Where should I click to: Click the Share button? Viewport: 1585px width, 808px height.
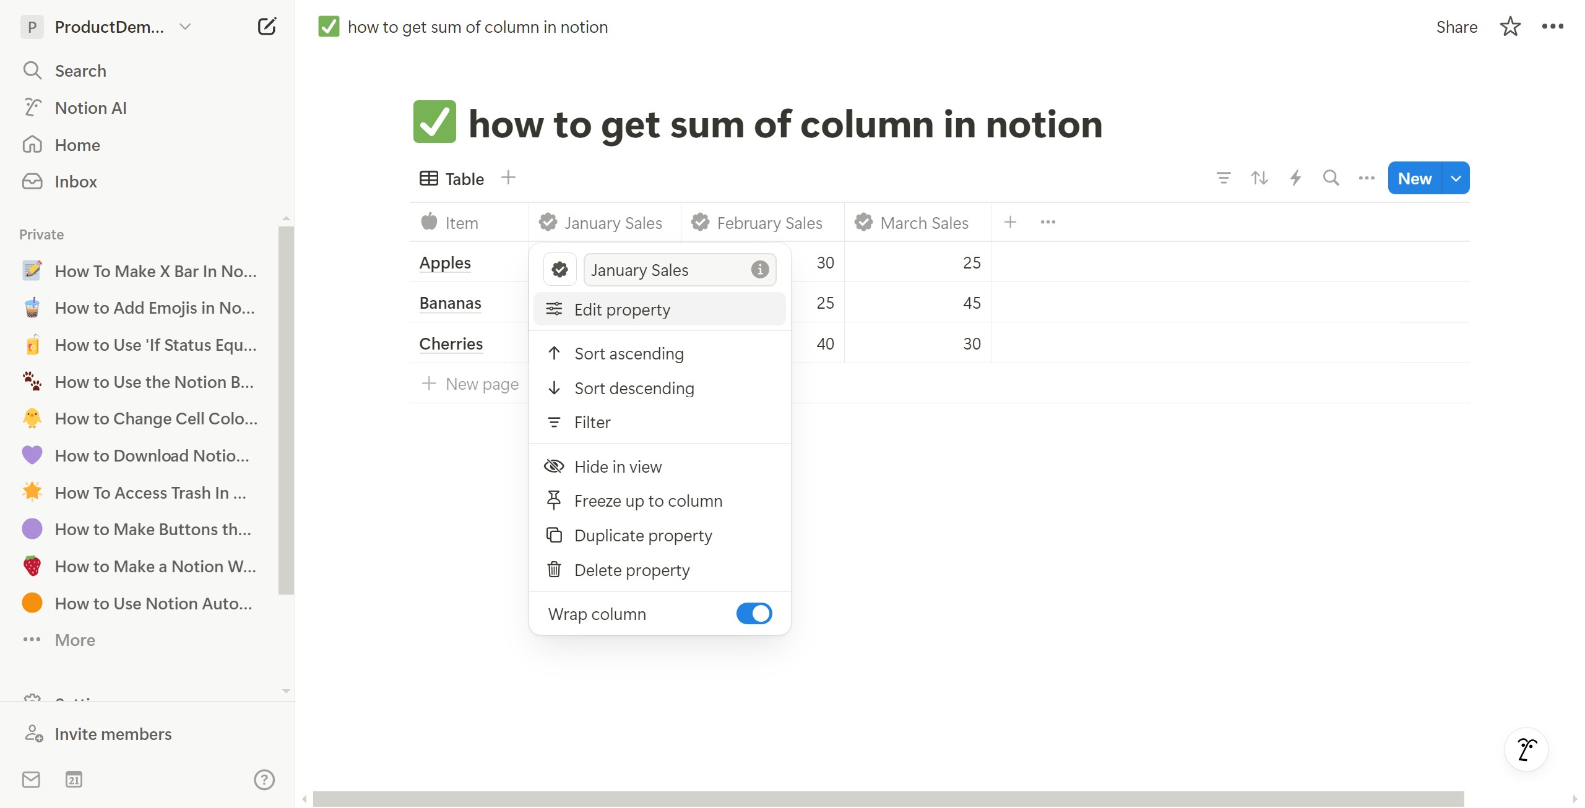[1456, 27]
